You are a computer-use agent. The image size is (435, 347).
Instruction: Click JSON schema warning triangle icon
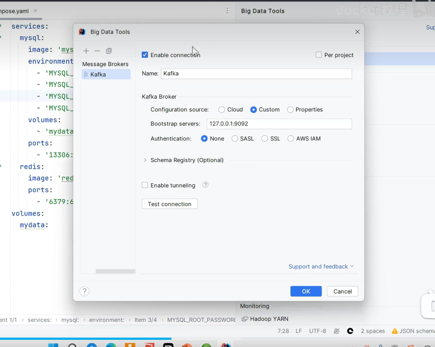[x=395, y=331]
